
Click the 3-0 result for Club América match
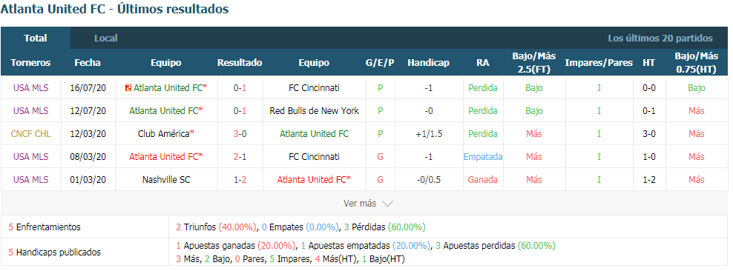pyautogui.click(x=240, y=134)
